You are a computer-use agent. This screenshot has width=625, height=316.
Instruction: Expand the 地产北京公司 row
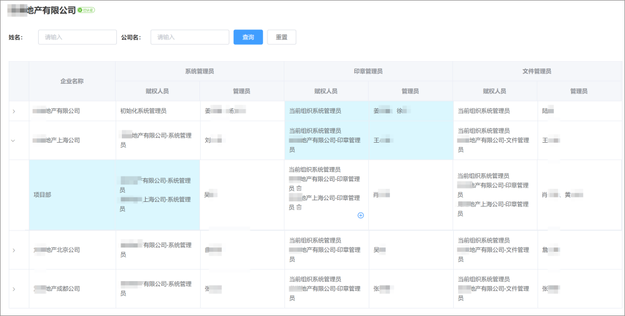pyautogui.click(x=14, y=250)
